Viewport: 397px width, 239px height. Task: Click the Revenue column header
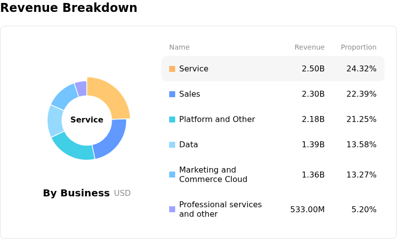309,48
